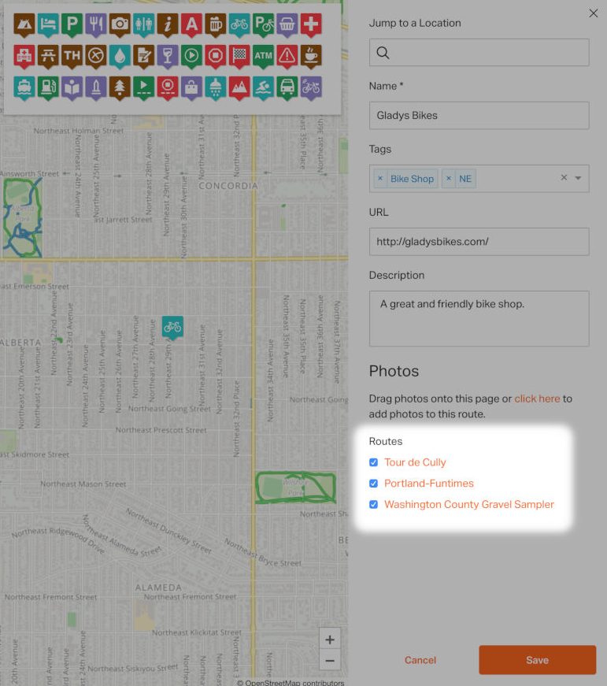Remove the NE tag

pyautogui.click(x=449, y=179)
